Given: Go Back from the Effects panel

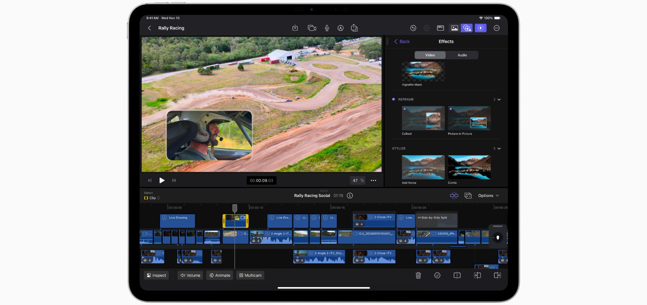Looking at the screenshot, I should (402, 42).
